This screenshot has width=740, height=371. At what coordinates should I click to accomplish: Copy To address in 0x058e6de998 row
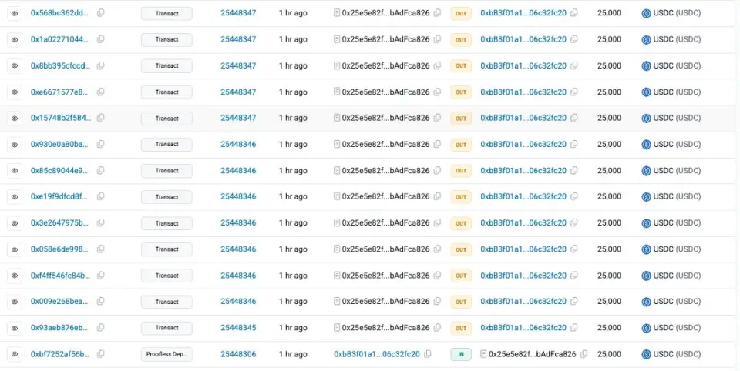click(x=574, y=249)
